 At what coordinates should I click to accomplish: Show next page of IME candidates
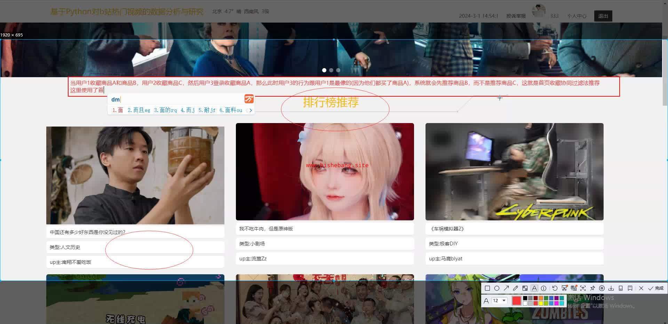251,110
